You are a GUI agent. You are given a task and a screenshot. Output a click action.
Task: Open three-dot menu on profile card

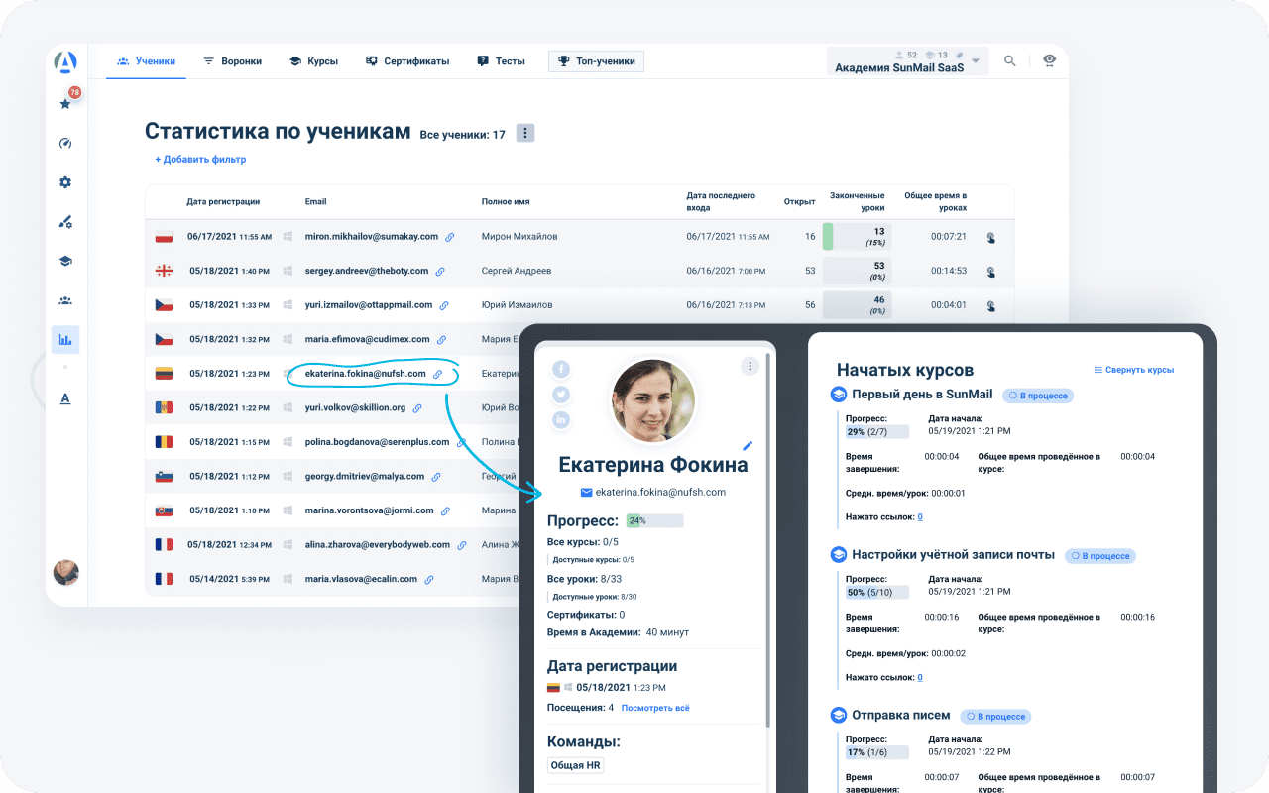pyautogui.click(x=750, y=366)
